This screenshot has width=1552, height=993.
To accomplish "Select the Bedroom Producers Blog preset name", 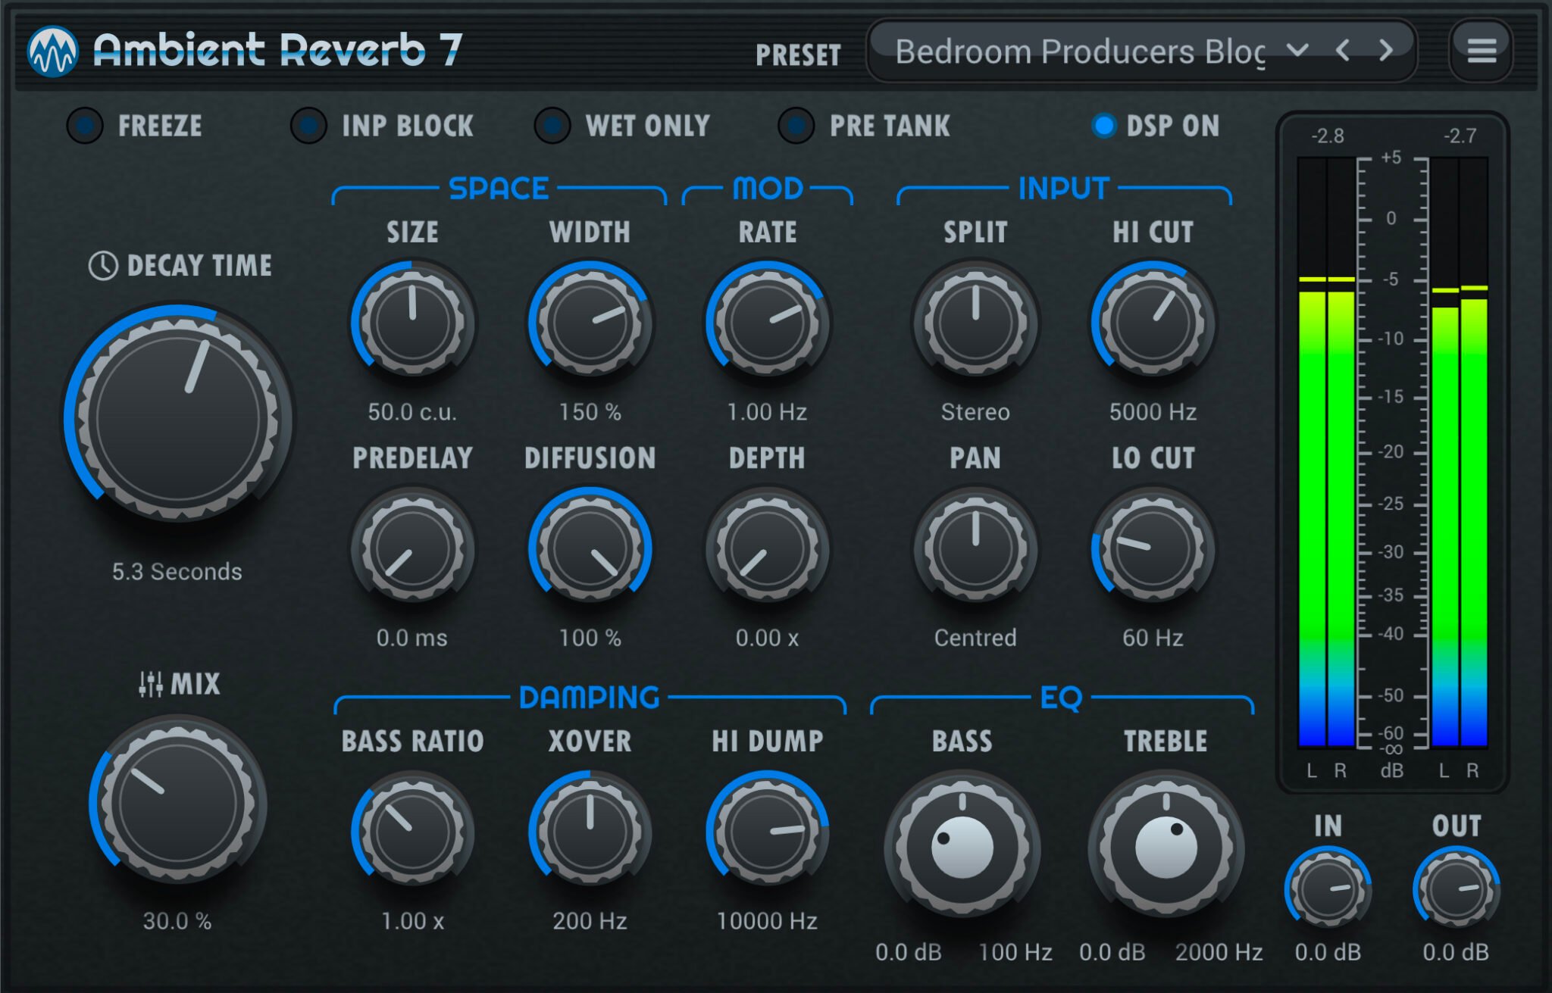I will click(x=1084, y=50).
